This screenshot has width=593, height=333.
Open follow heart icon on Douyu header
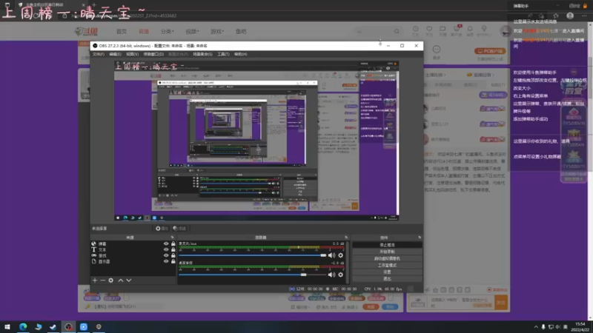pyautogui.click(x=429, y=30)
